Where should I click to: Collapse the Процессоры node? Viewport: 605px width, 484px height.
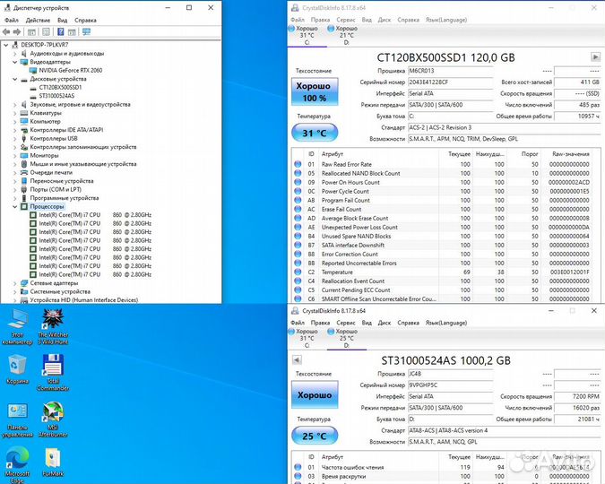[x=14, y=206]
